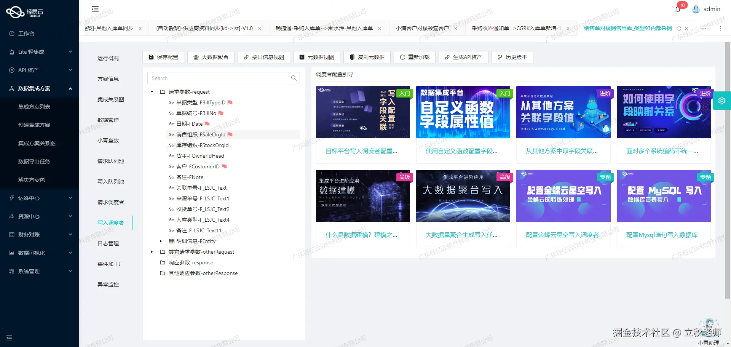Screen dimensions: 731x347
Task: Toggle the flag marker on 日期-FDate
Action: tap(207, 123)
